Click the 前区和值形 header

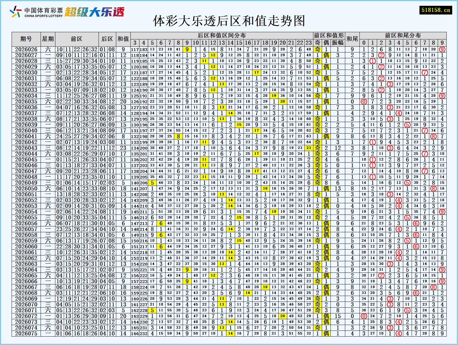click(329, 35)
